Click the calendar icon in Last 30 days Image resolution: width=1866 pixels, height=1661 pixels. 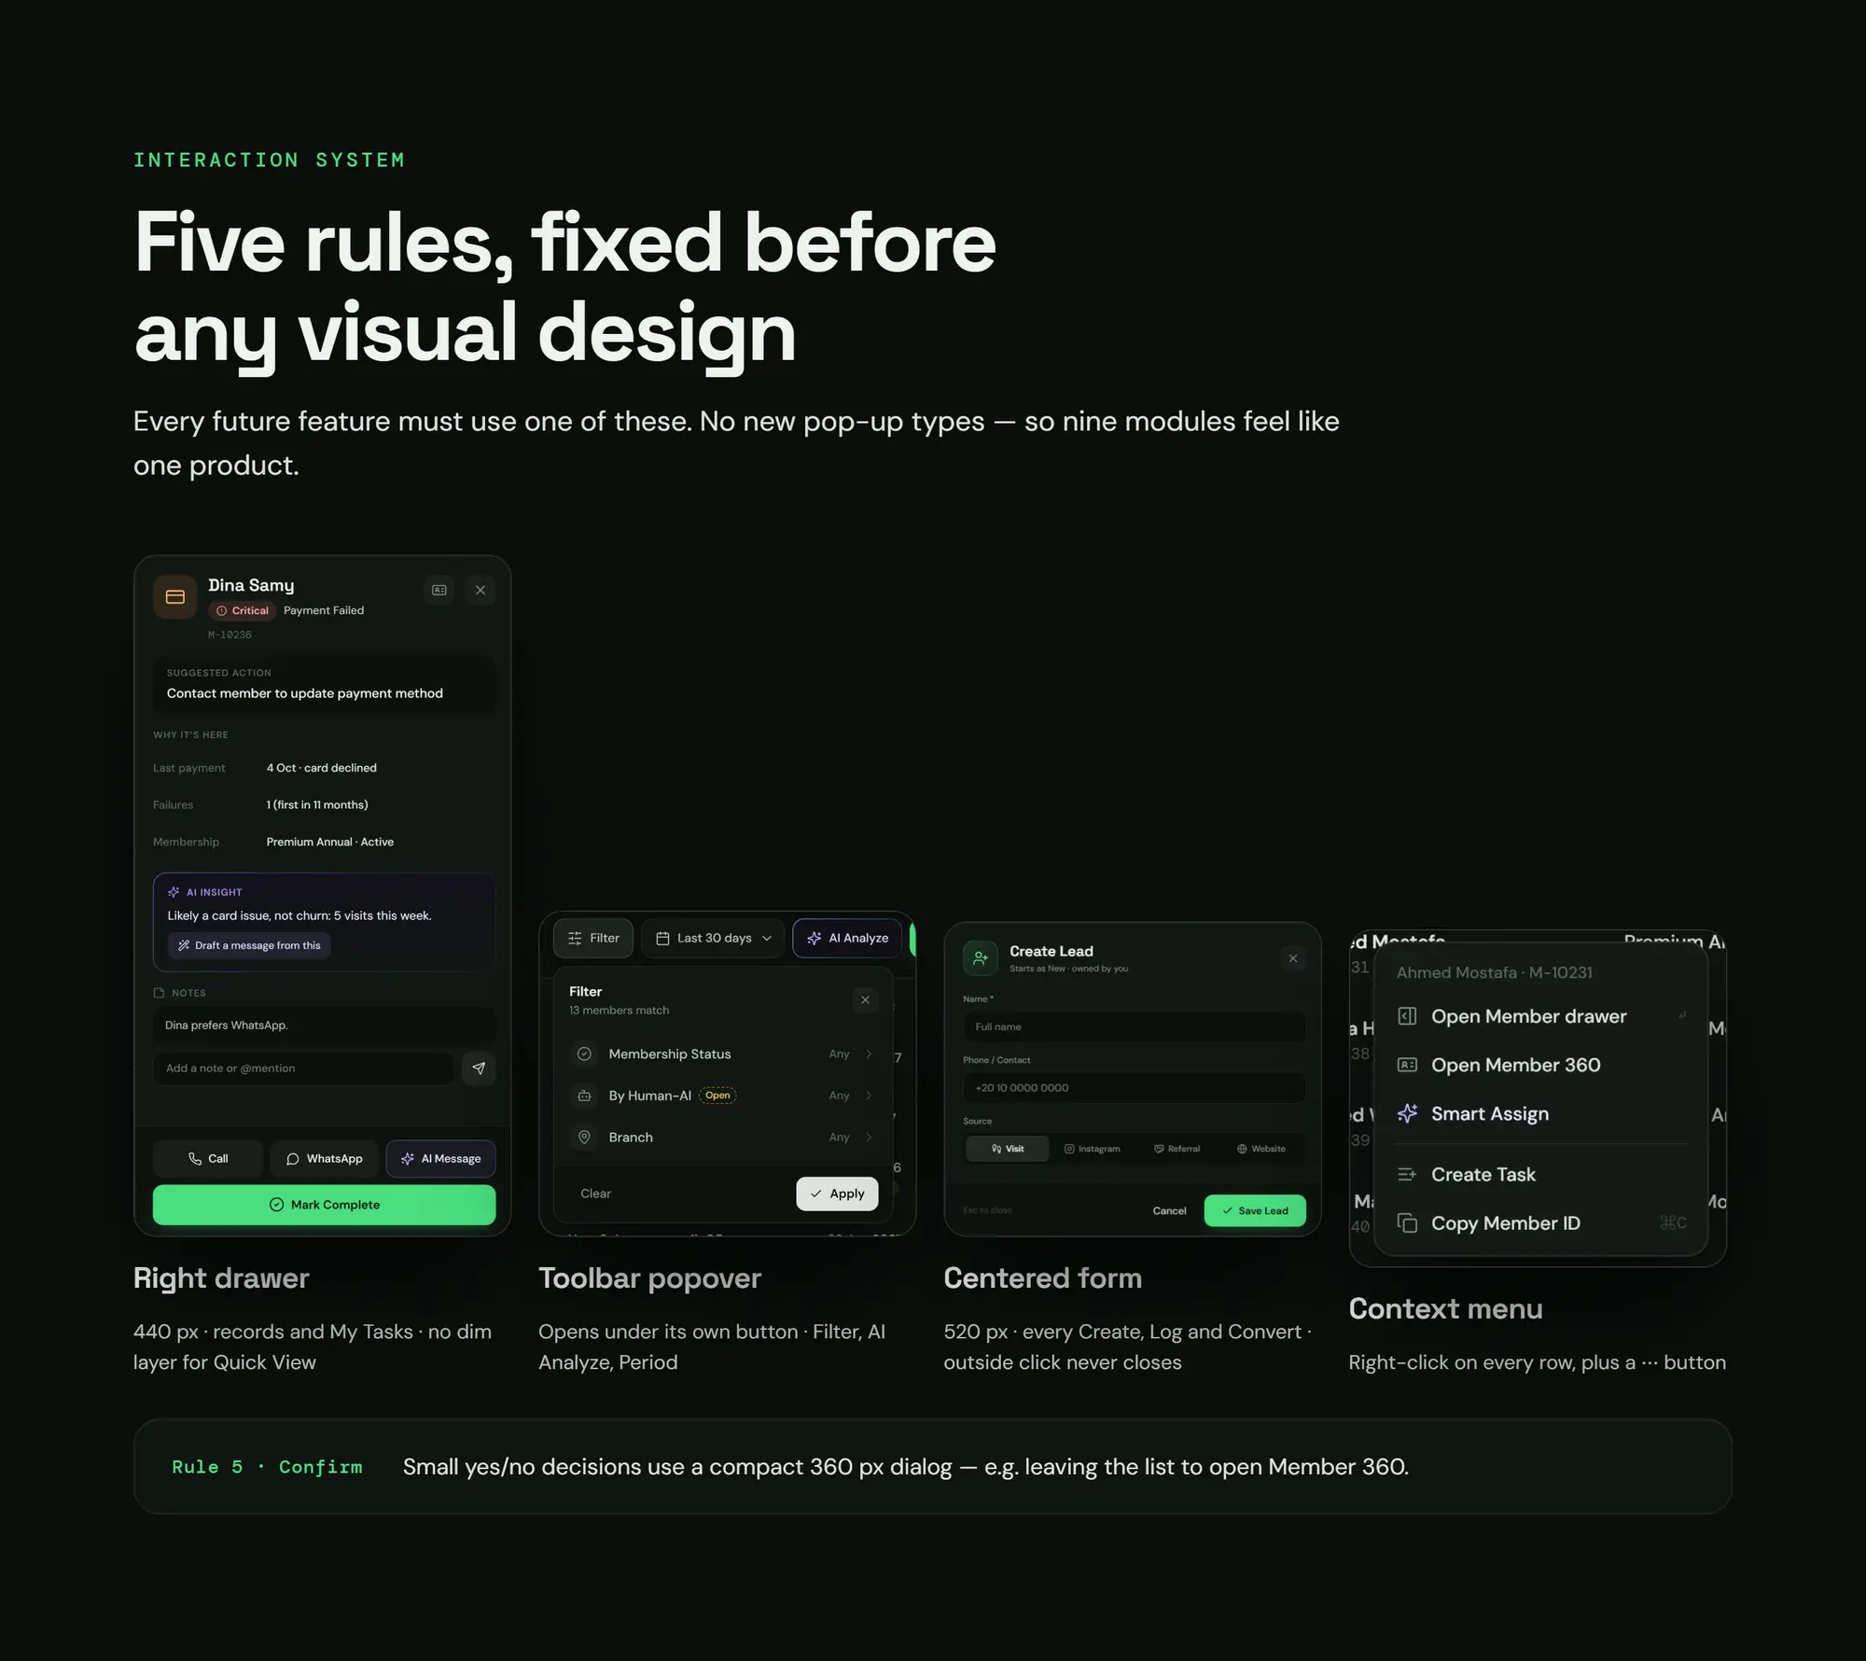point(662,938)
